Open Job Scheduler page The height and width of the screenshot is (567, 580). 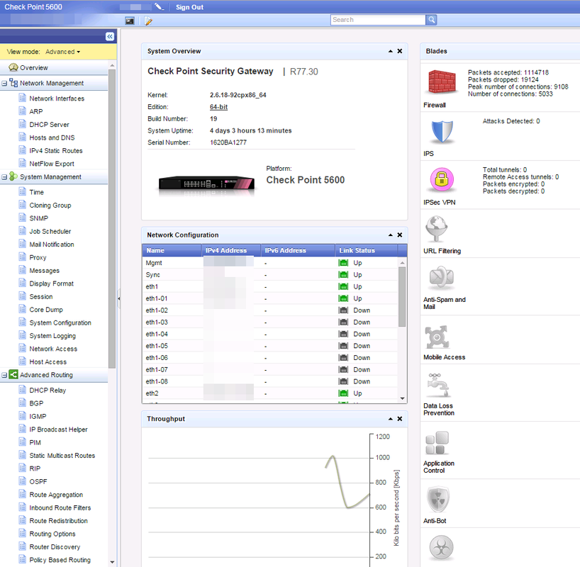pyautogui.click(x=50, y=231)
